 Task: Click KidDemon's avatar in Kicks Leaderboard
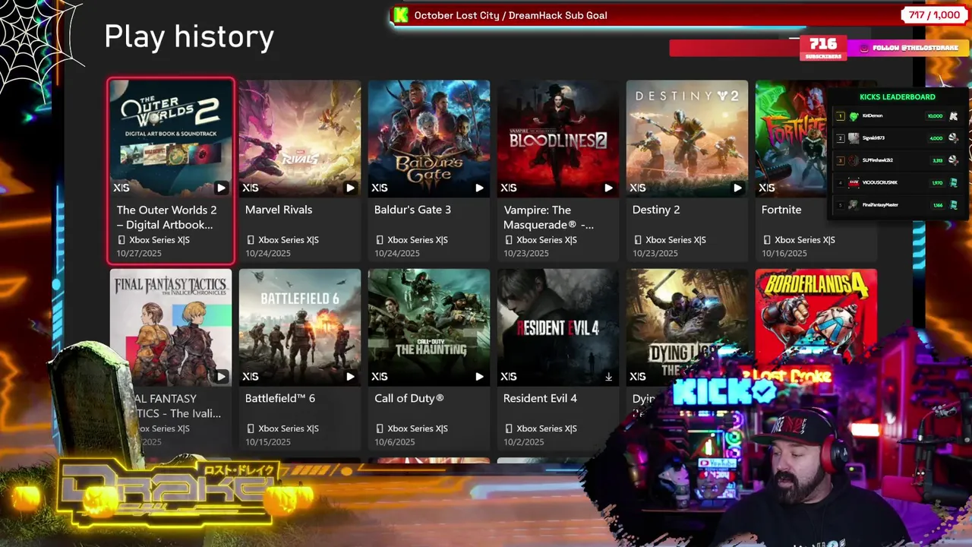tap(854, 116)
